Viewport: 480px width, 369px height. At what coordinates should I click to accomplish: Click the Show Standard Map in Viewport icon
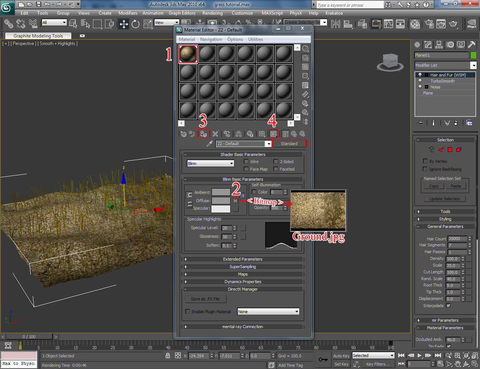point(273,134)
